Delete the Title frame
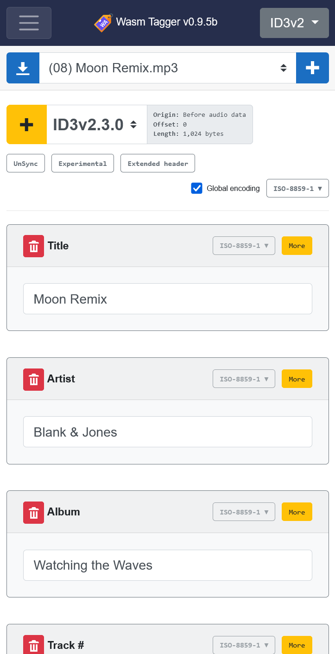This screenshot has width=335, height=654. click(33, 246)
